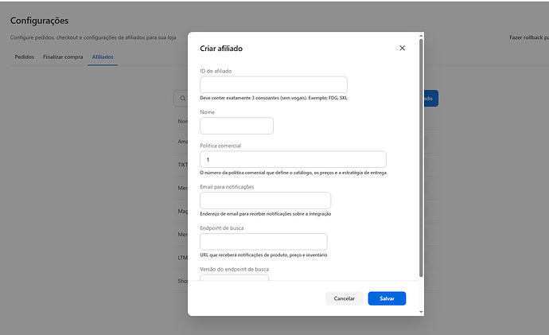Click the dialog scrollbar up arrow
This screenshot has width=549, height=335.
(421, 36)
